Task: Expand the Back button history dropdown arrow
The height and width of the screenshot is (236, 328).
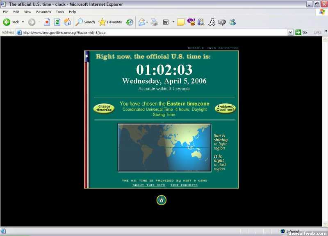Action: coord(23,22)
